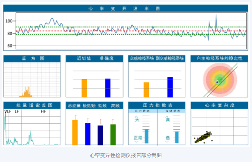
Task: Click the blue bar under 准确度
Action: tap(108, 88)
